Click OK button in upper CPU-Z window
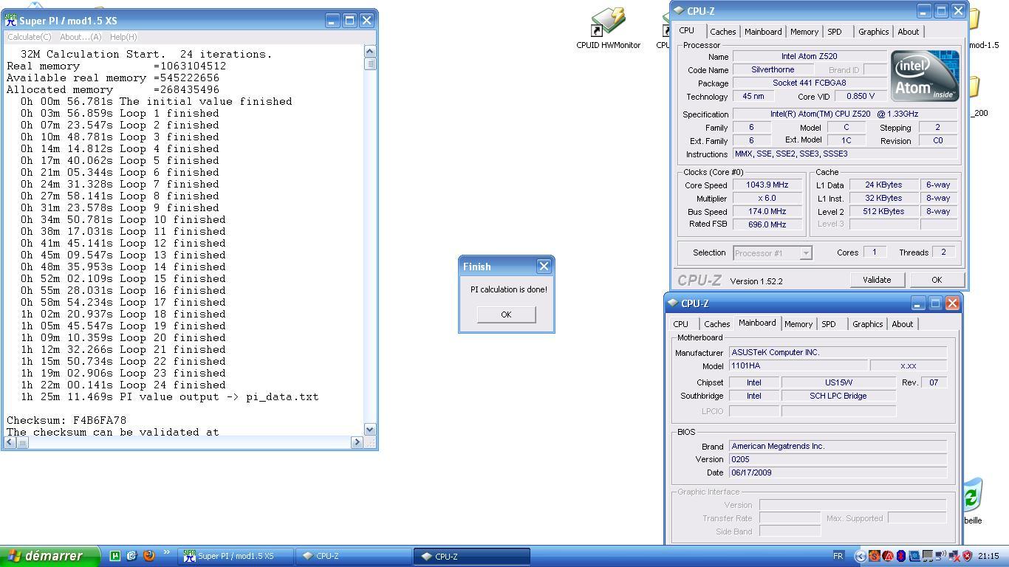Screen dimensions: 1009x567 (937, 280)
